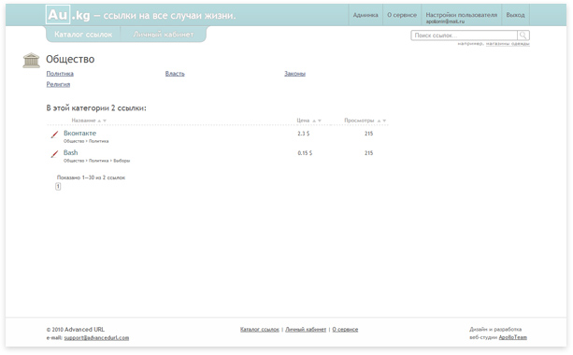This screenshot has height=355, width=573.
Task: Sort by Просмотры ascending arrow
Action: pos(379,121)
